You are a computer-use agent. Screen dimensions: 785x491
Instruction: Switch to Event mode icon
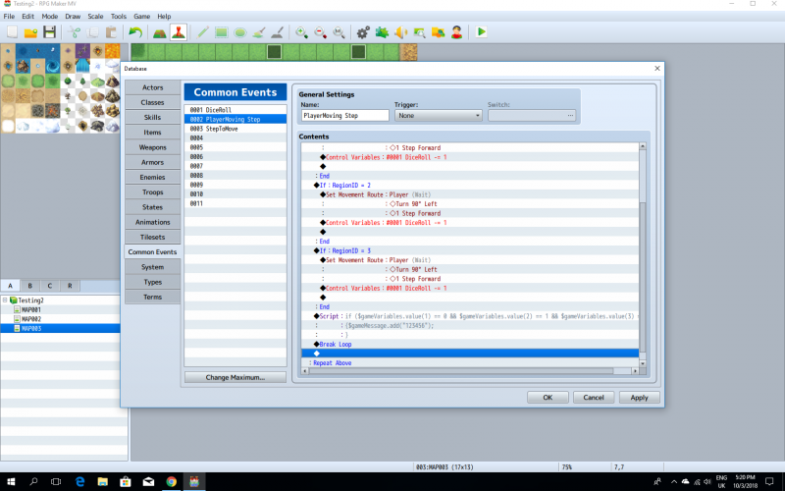tap(179, 32)
